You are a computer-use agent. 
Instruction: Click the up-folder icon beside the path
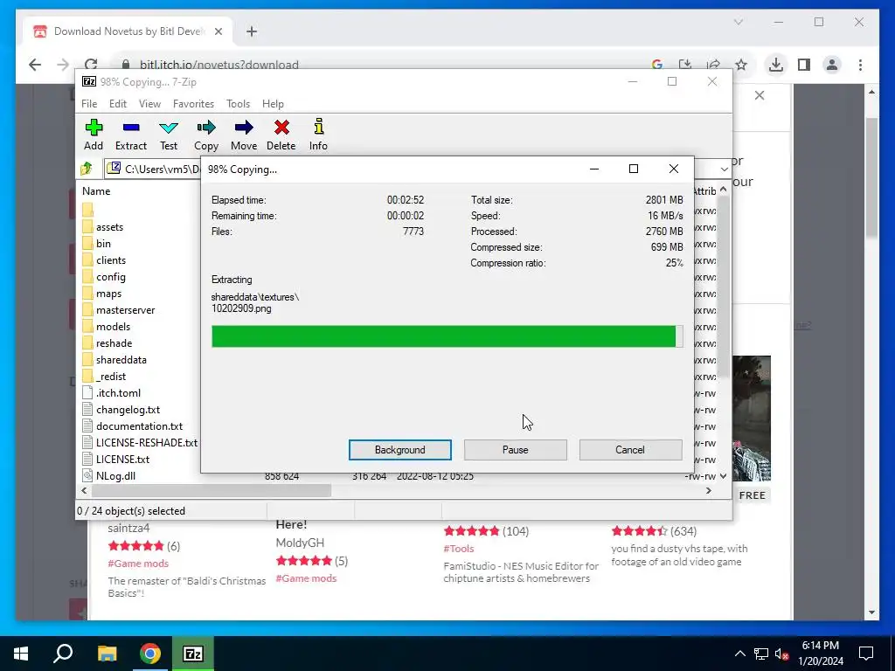coord(87,169)
